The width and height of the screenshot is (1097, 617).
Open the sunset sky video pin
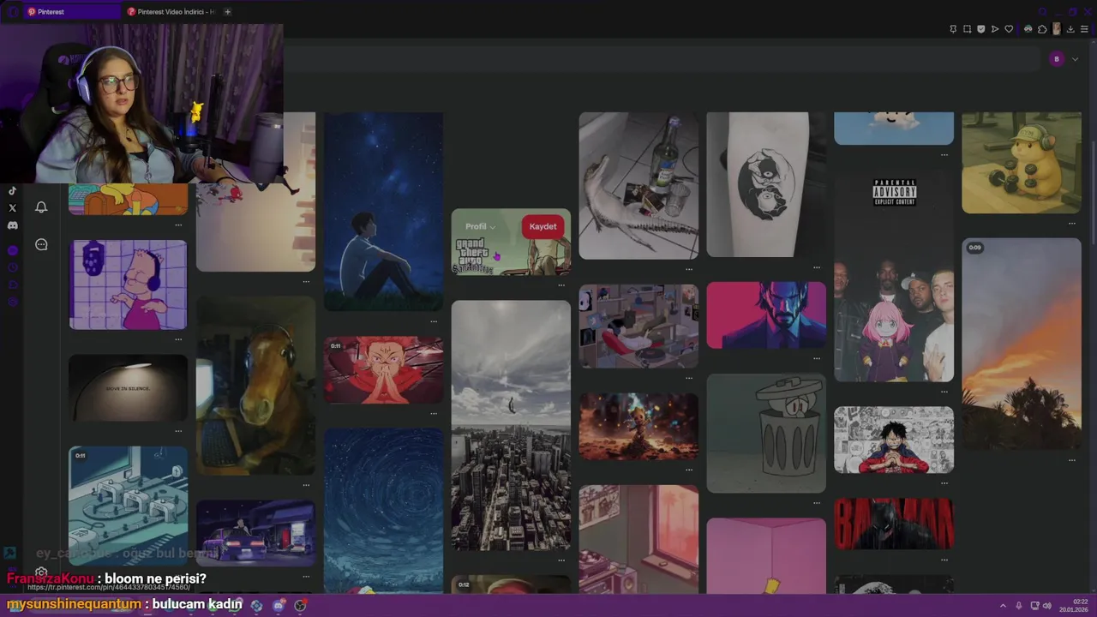point(1022,344)
